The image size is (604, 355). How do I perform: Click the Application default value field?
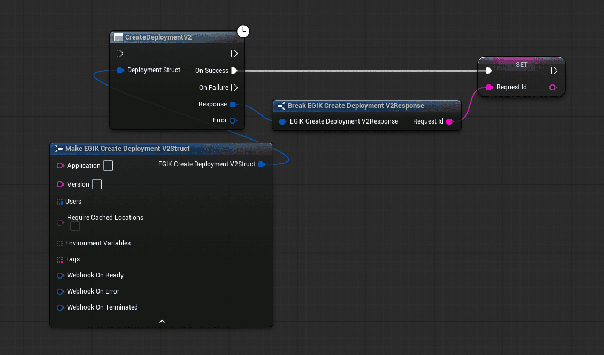coord(108,166)
